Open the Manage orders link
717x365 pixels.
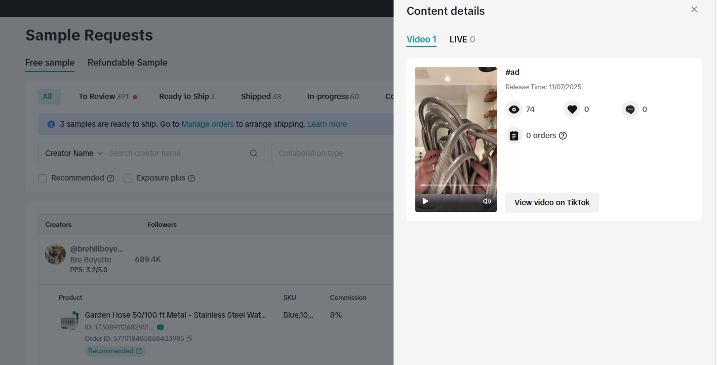207,124
